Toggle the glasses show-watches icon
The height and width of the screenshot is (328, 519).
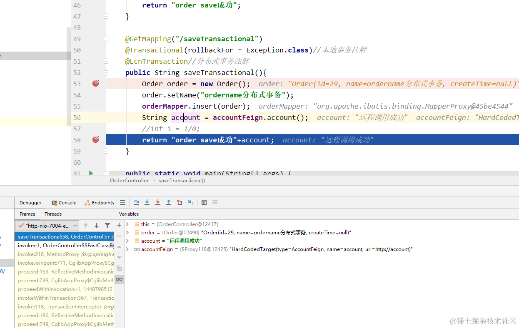[119, 279]
